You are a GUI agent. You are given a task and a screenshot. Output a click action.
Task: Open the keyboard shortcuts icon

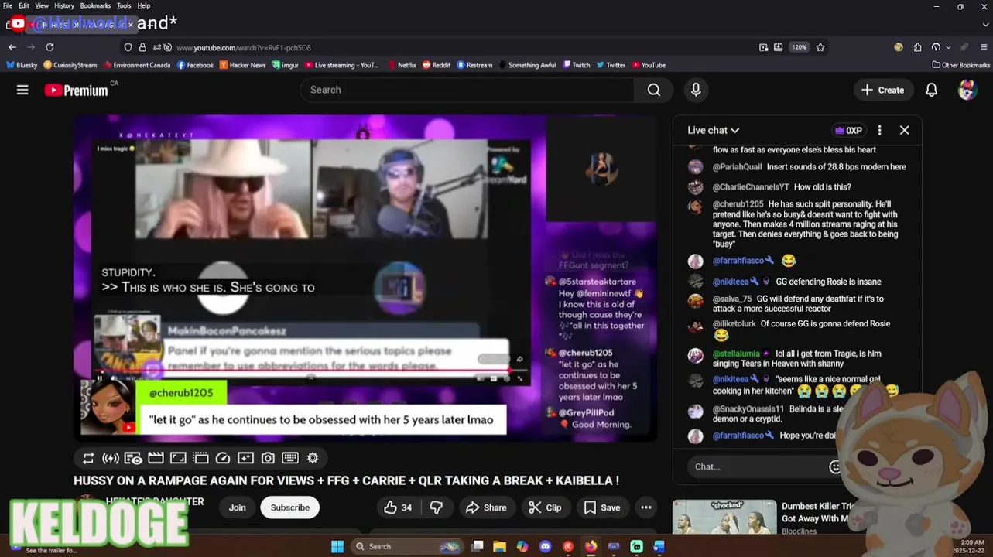tap(290, 458)
